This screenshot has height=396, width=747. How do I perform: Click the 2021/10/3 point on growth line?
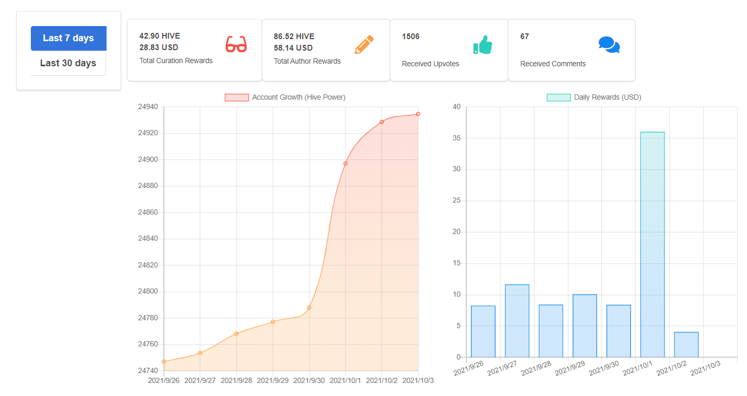[418, 114]
